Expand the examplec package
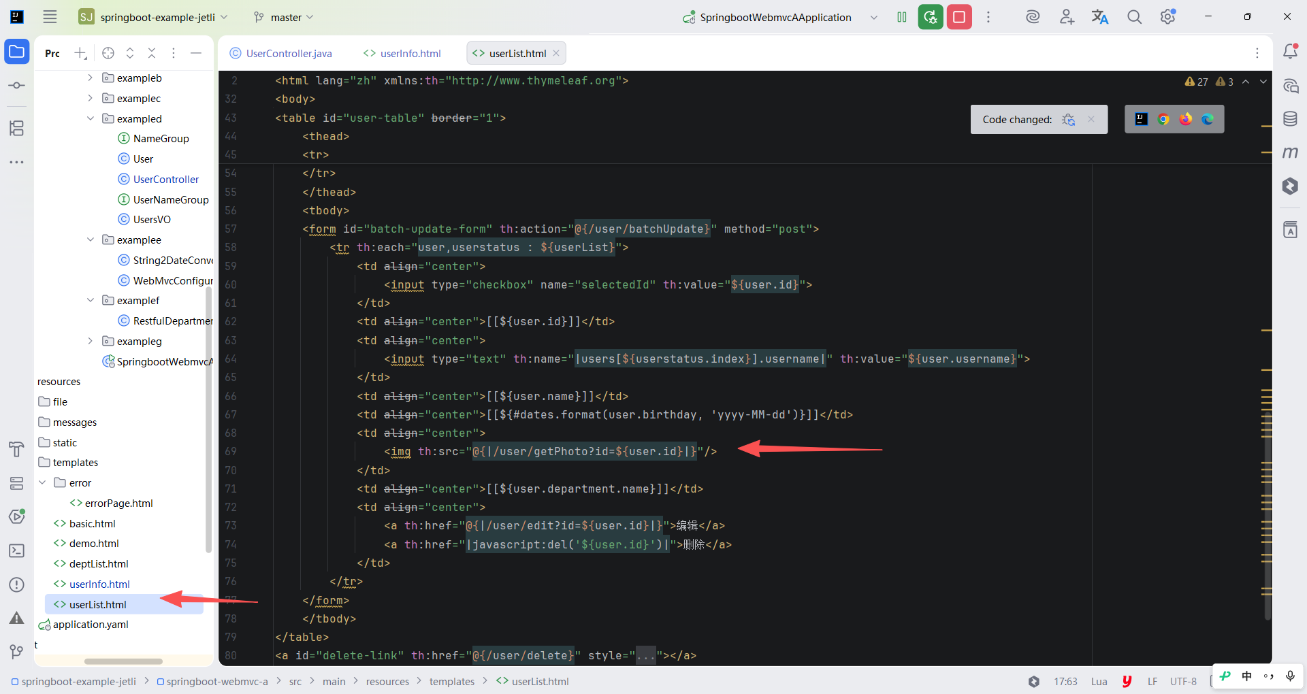Screen dimensions: 1307x694 (x=90, y=98)
